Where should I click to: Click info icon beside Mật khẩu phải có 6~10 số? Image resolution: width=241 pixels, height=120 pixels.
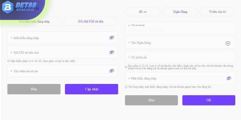(x=8, y=61)
